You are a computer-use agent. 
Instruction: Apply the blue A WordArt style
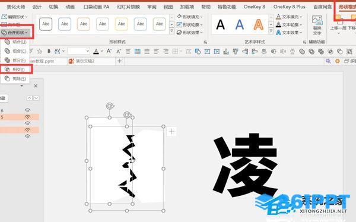pyautogui.click(x=240, y=24)
